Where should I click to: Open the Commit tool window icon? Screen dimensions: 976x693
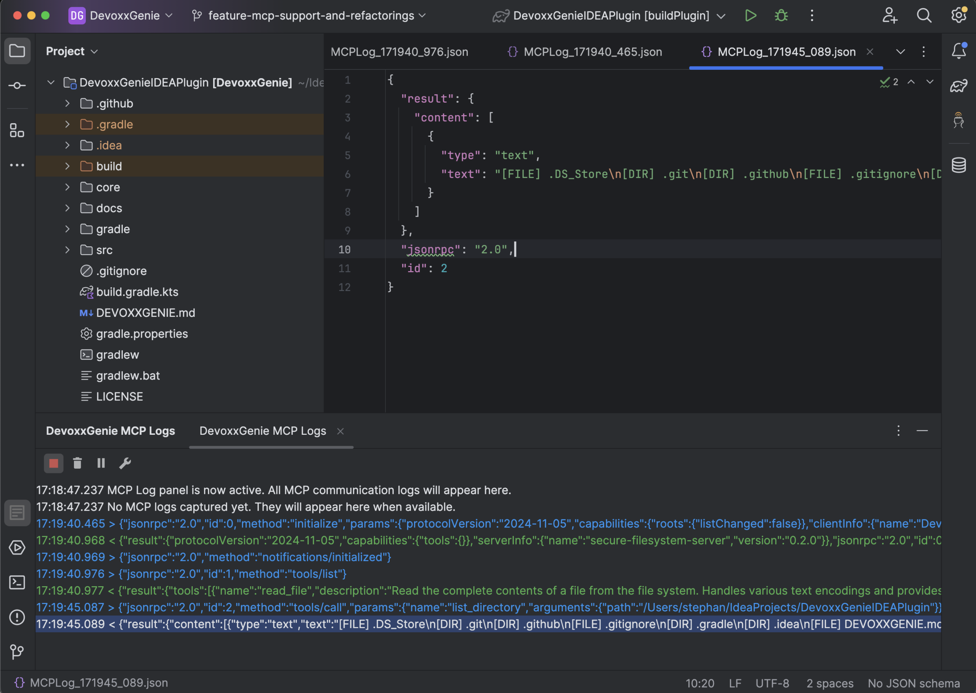17,86
